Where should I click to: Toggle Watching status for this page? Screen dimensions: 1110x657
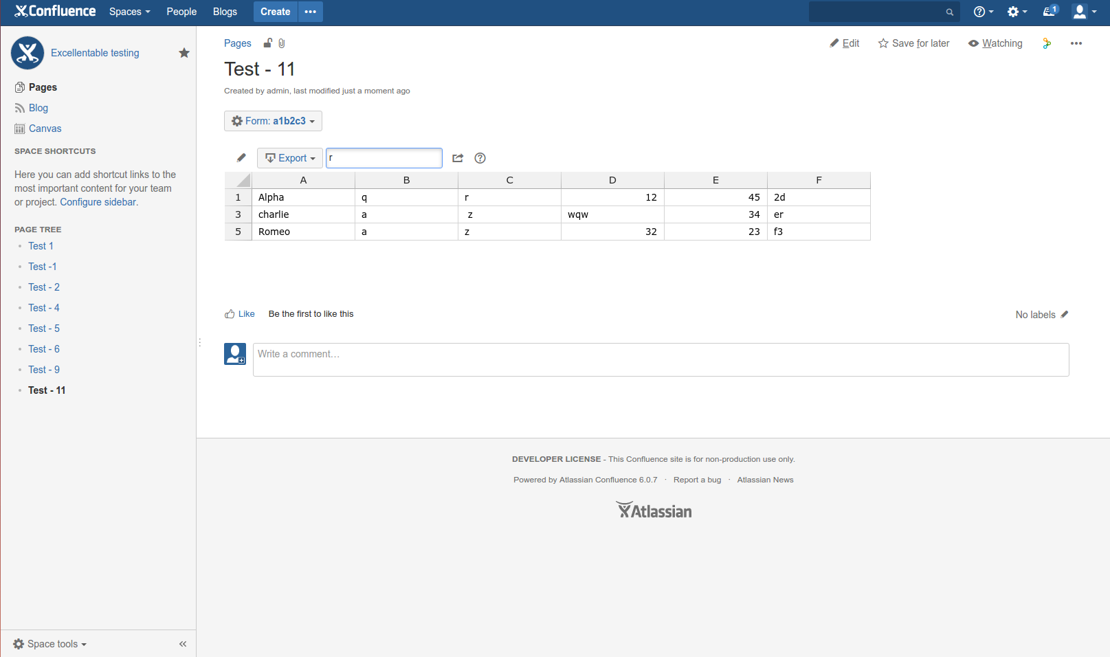coord(995,43)
